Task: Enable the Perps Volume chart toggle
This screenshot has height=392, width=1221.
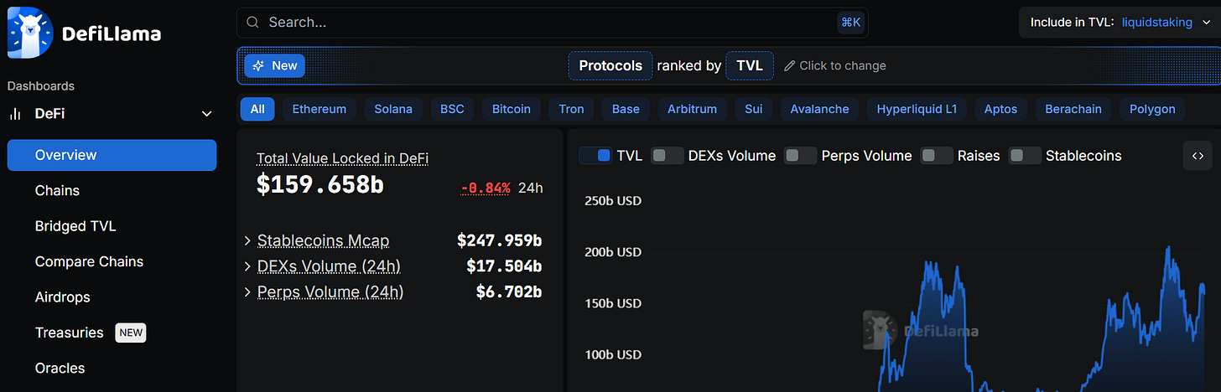Action: (800, 155)
